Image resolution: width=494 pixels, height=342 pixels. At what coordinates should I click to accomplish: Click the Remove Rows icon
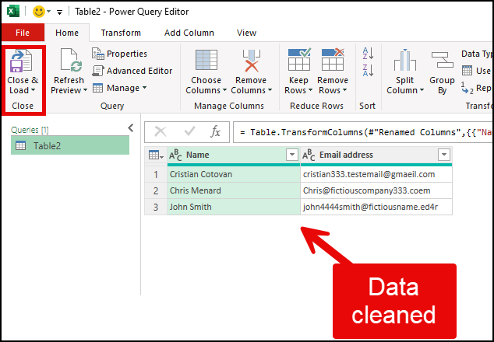pos(333,59)
